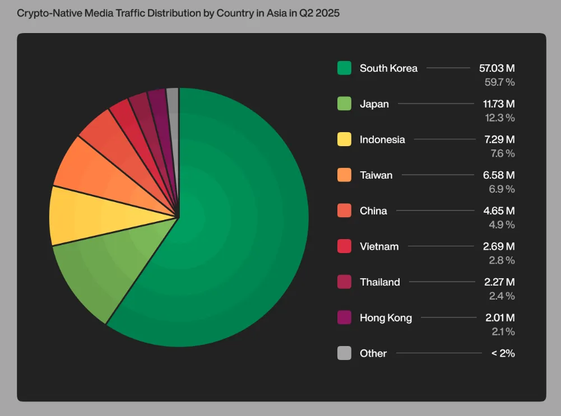The image size is (561, 416).
Task: Click the South Korea legend label
Action: pyautogui.click(x=388, y=68)
